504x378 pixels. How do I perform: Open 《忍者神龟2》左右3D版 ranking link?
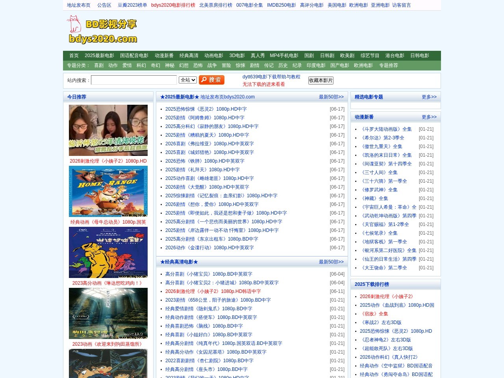point(385,340)
